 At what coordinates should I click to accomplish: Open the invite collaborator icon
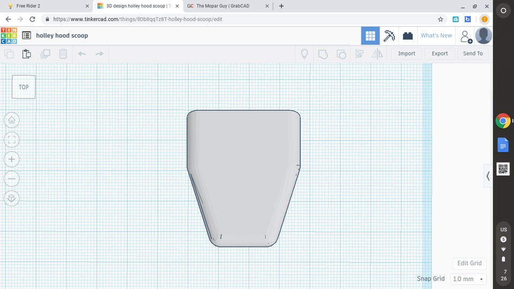pos(466,37)
